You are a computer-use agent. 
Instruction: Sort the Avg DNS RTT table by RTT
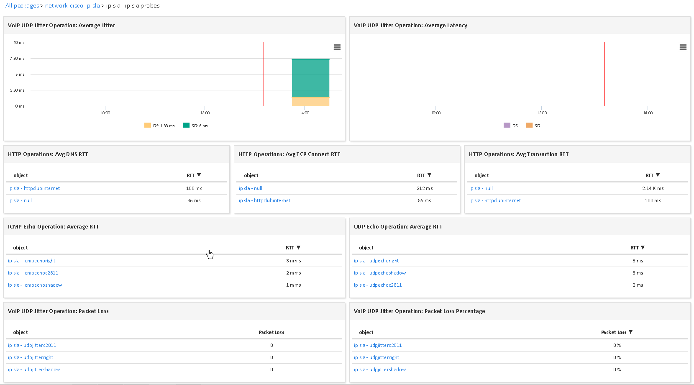pyautogui.click(x=199, y=175)
